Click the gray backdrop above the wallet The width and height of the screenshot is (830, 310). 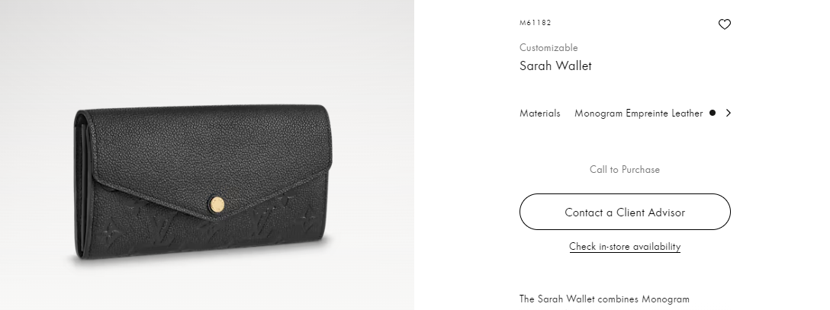[207, 53]
